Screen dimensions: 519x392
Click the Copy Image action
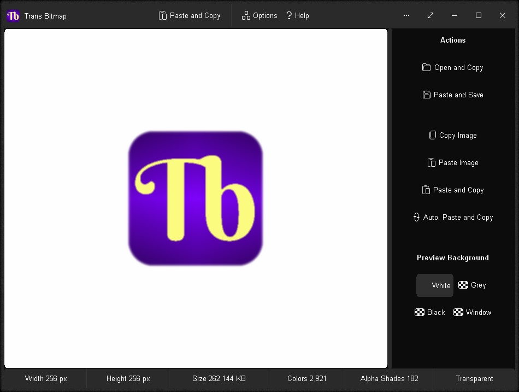click(x=453, y=135)
